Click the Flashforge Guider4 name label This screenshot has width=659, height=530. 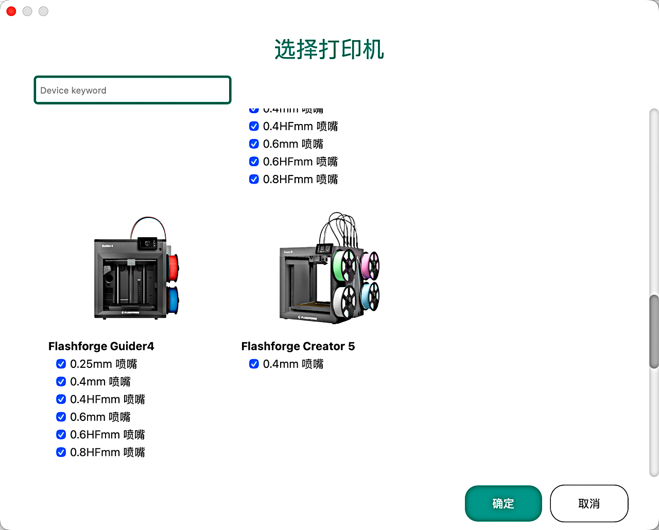point(101,346)
